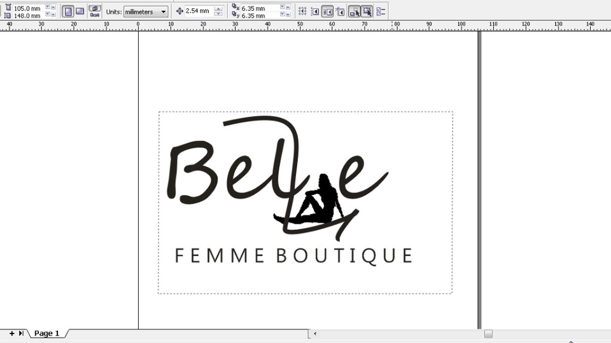This screenshot has width=611, height=343.
Task: Click duplicate distance y icon
Action: coord(235,15)
